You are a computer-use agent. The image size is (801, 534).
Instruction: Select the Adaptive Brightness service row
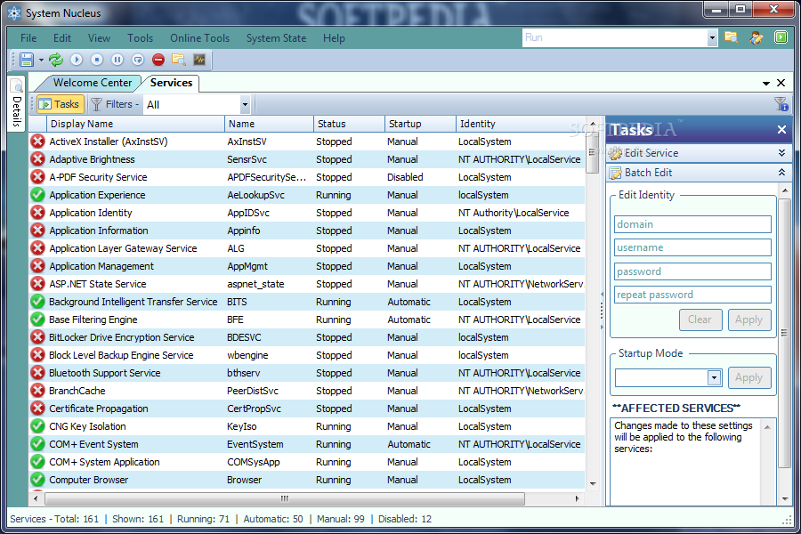pyautogui.click(x=306, y=159)
